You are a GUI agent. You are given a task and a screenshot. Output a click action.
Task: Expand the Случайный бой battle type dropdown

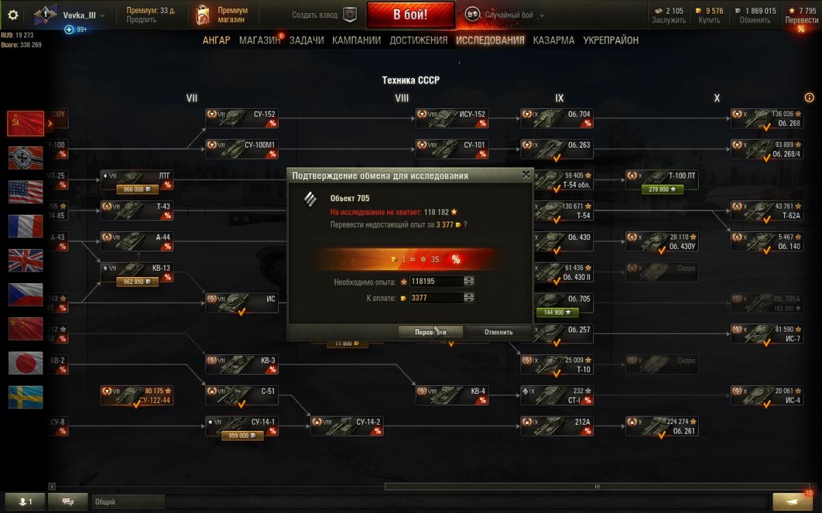(542, 15)
